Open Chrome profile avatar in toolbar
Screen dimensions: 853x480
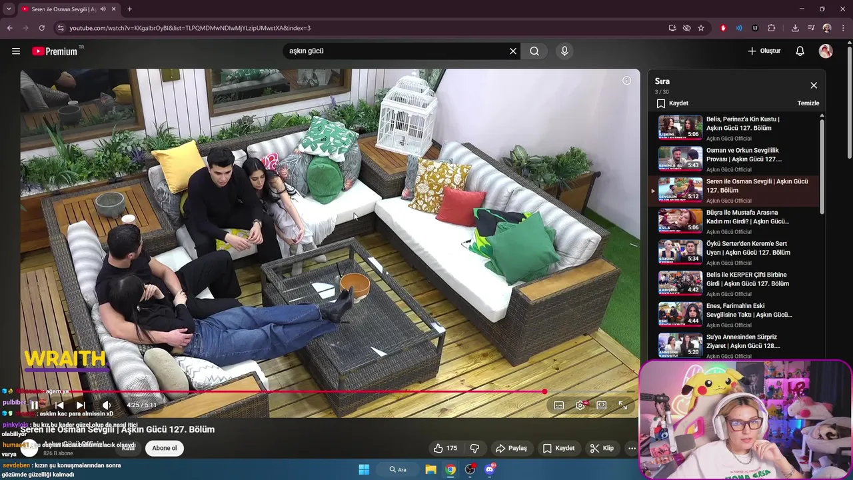(827, 28)
